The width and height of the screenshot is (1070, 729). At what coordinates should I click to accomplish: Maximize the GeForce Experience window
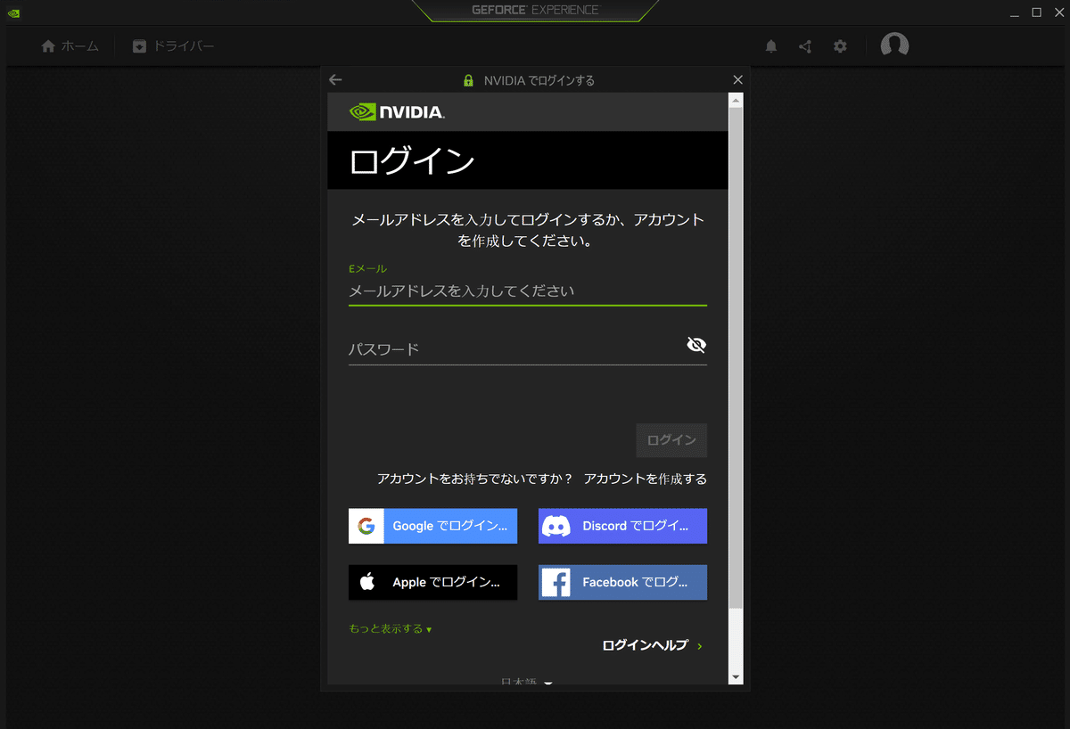point(1036,12)
